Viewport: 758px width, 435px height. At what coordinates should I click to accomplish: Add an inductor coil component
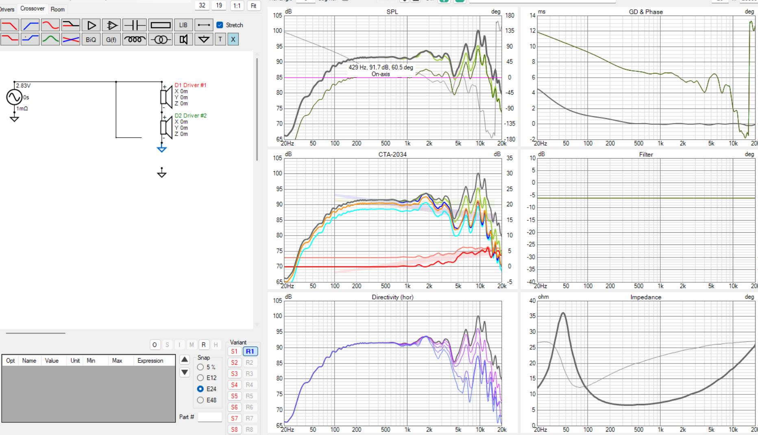coord(134,39)
